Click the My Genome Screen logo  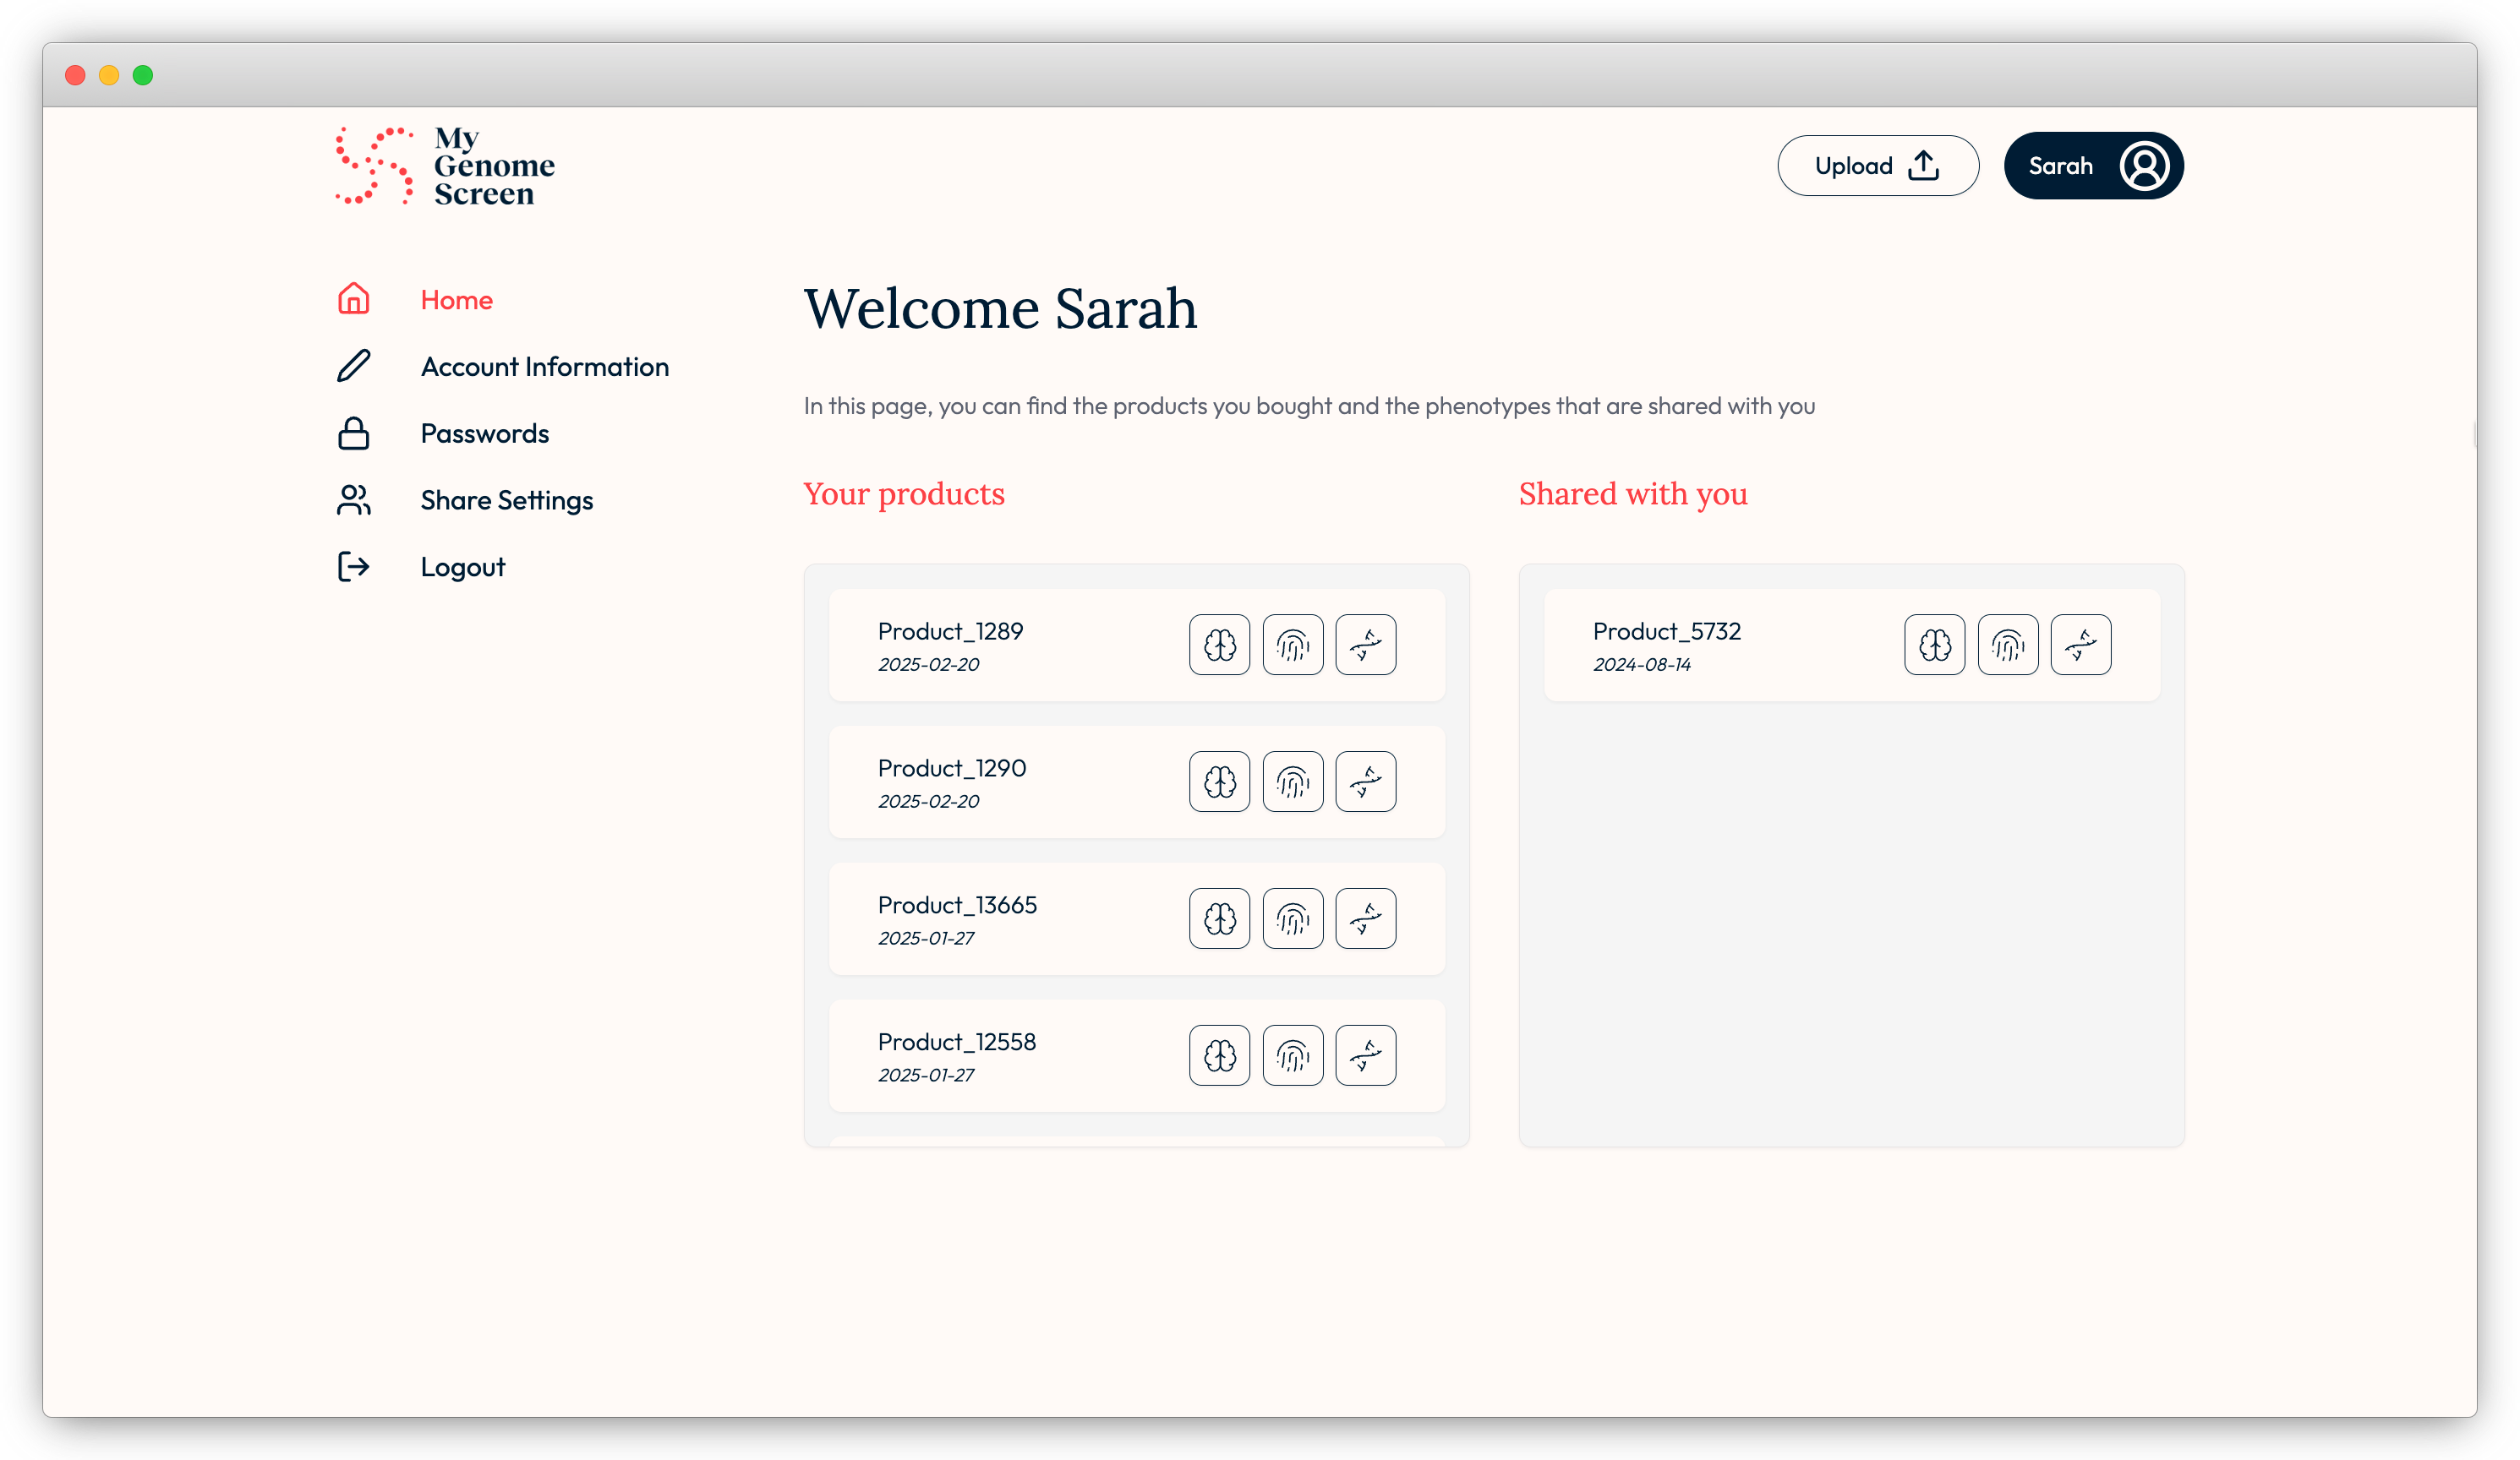pos(445,166)
